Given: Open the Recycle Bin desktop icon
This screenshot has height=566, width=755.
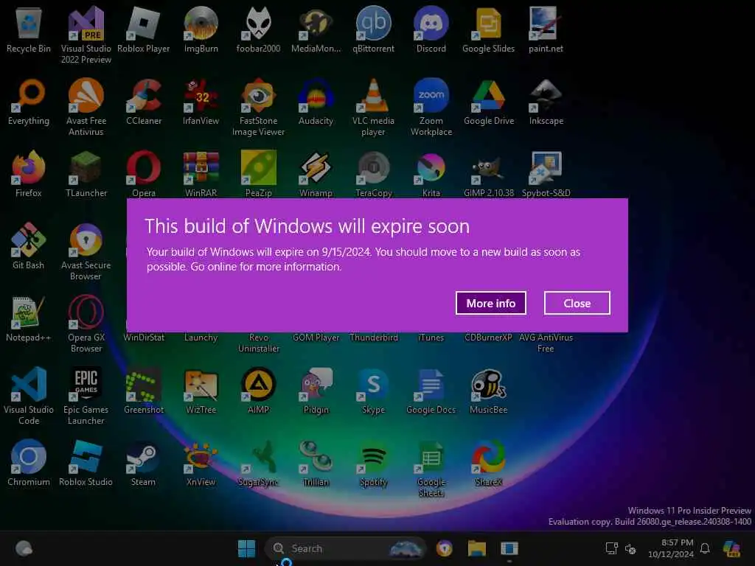Looking at the screenshot, I should pyautogui.click(x=29, y=29).
